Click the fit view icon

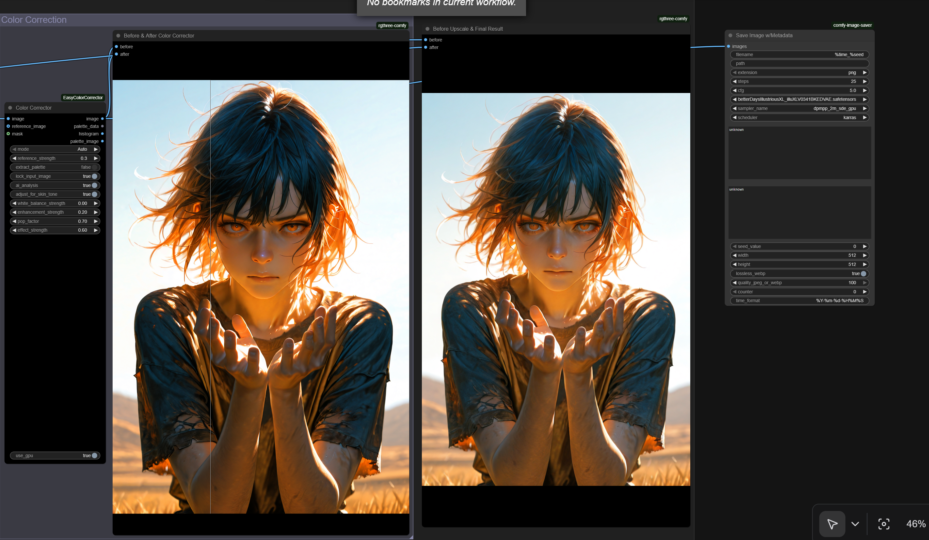(884, 524)
